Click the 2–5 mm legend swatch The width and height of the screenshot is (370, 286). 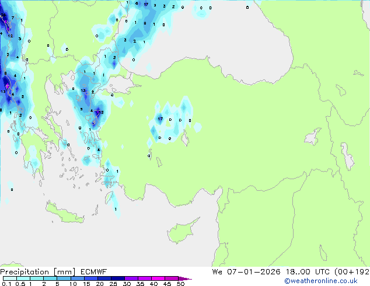pos(50,278)
